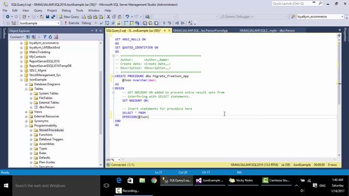Viewport: 349px width, 196px height.
Task: Click the Save file icon
Action: point(47,17)
